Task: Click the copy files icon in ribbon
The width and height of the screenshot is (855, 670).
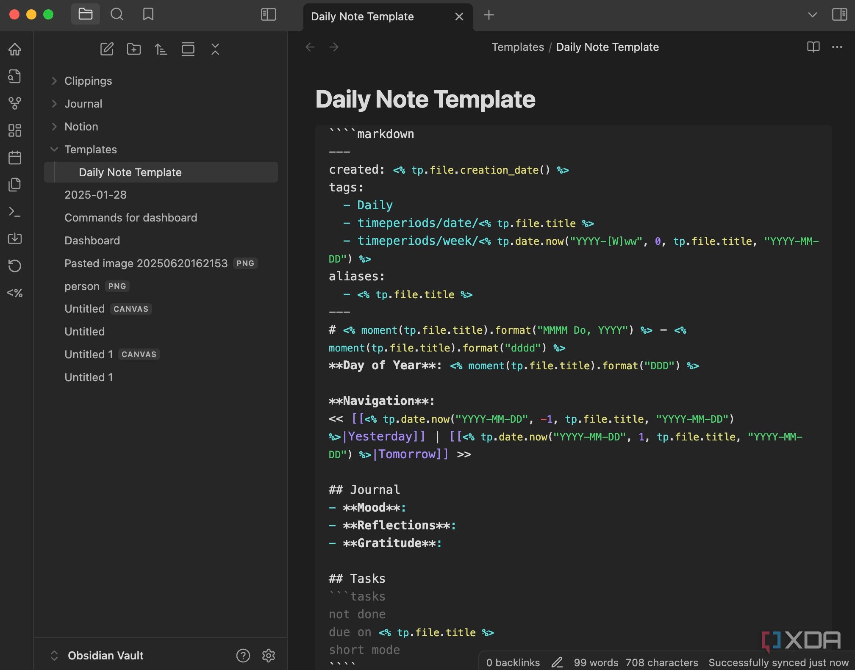Action: [15, 185]
